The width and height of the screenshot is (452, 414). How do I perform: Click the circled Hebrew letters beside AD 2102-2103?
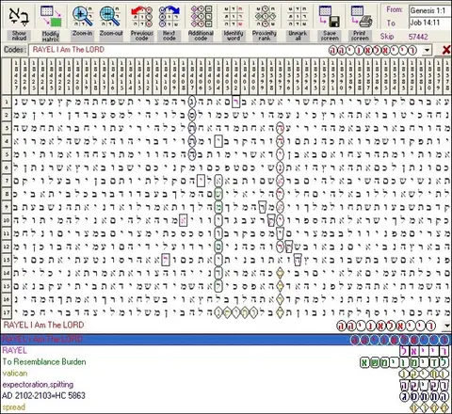pos(425,396)
